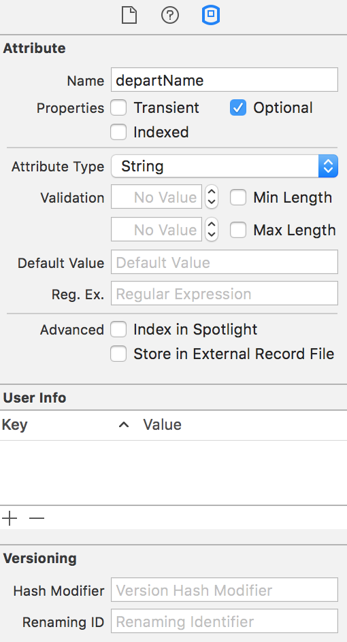Uncheck the Optional property checkbox

[x=238, y=108]
